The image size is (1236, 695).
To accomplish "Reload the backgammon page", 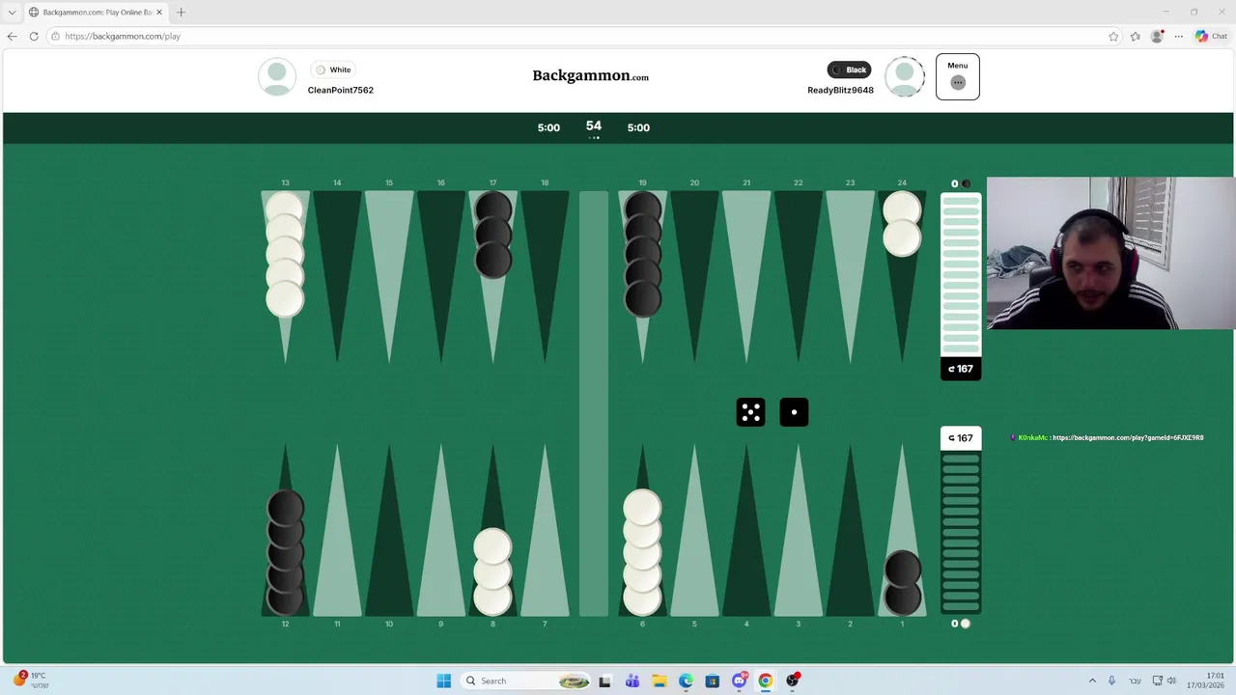I will pyautogui.click(x=34, y=36).
